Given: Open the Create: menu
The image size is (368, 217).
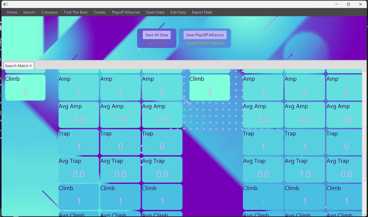Looking at the screenshot, I should [x=100, y=12].
